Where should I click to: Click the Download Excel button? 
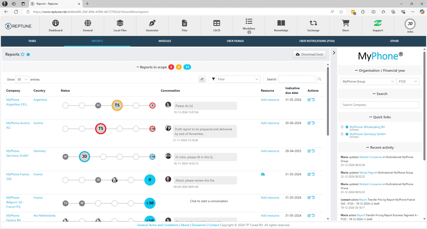(309, 54)
